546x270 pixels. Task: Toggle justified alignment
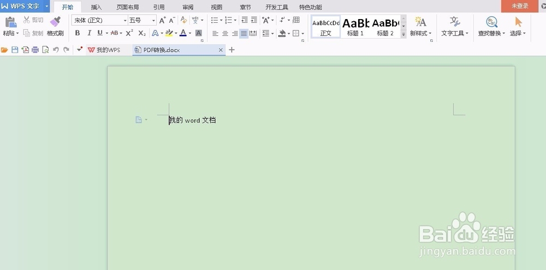244,33
